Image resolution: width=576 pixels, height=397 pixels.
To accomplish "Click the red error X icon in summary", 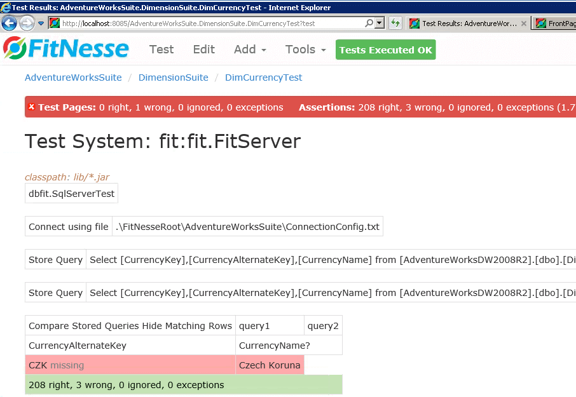I will (32, 107).
